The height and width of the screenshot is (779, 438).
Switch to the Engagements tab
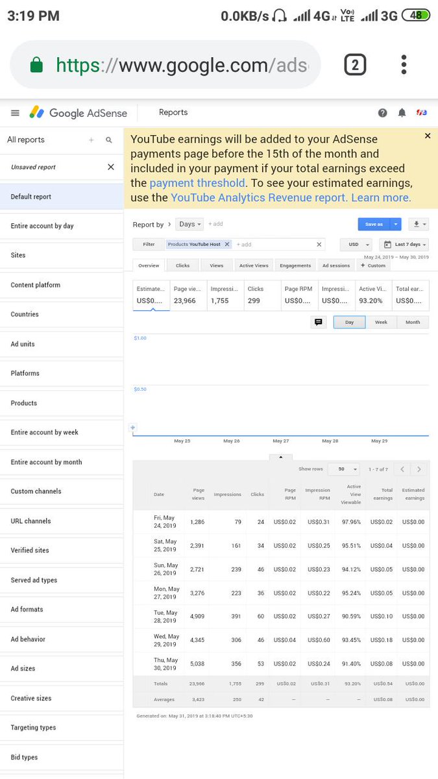pos(295,266)
